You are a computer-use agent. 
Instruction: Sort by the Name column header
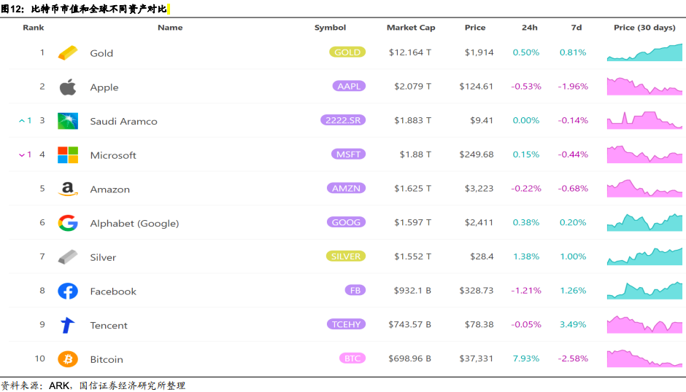click(170, 28)
